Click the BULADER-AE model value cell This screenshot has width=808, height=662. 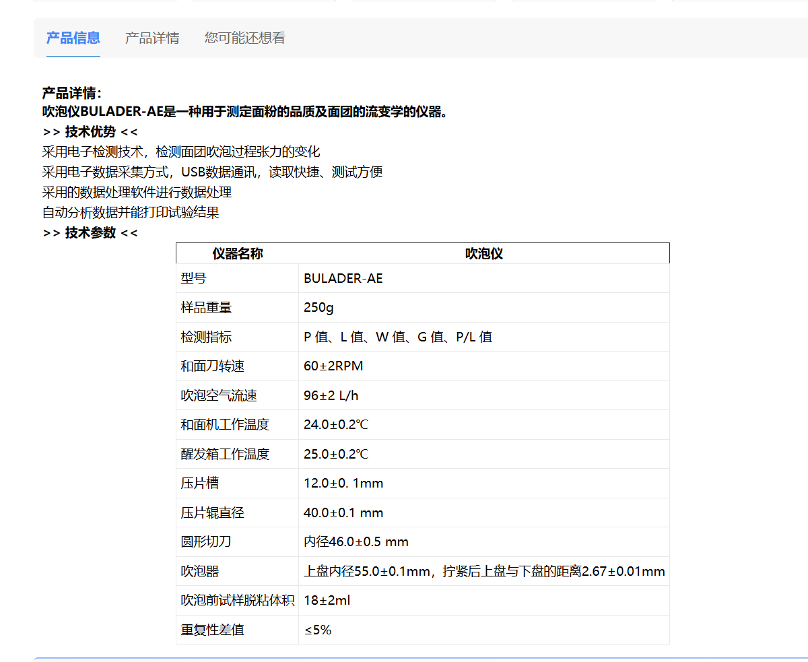click(x=343, y=278)
